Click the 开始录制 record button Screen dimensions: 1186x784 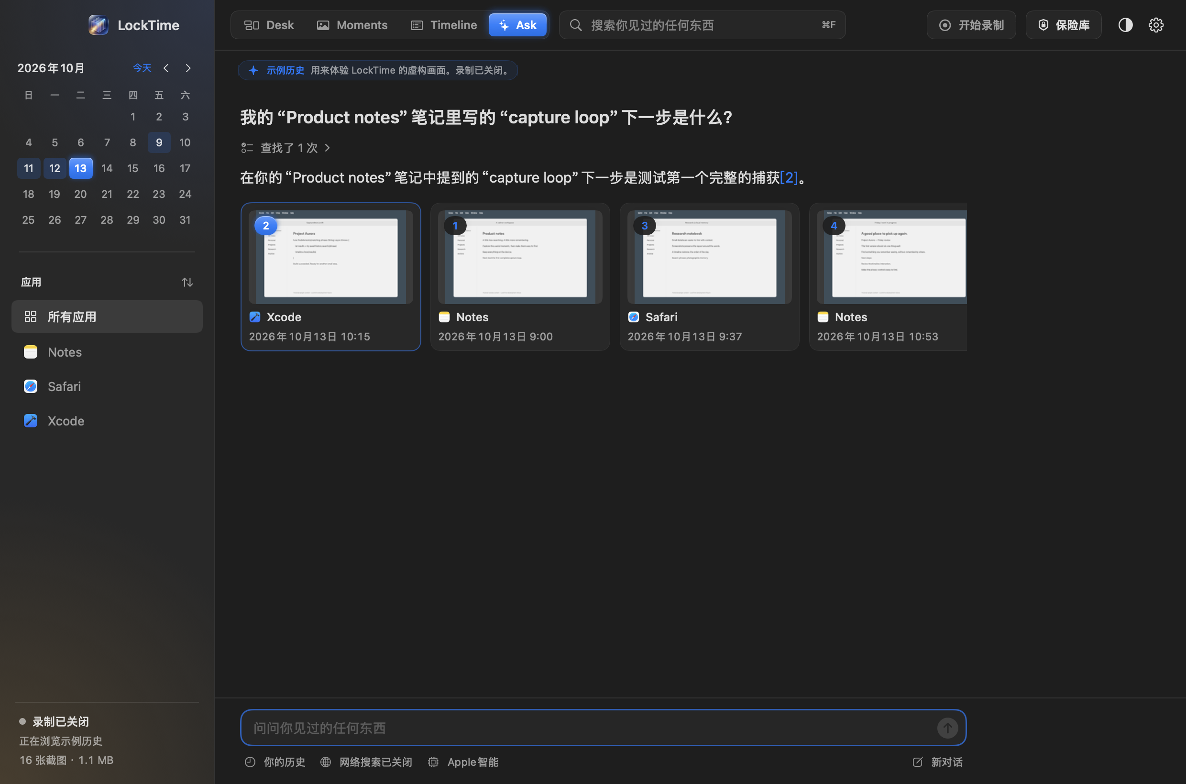(x=971, y=25)
